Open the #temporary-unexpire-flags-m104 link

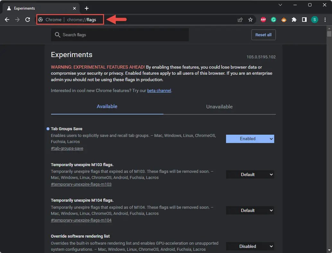(x=81, y=220)
